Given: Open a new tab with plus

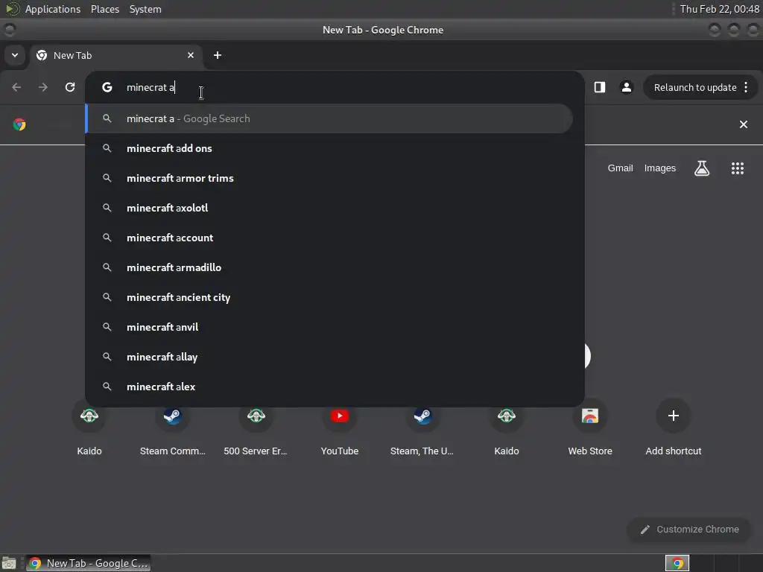Looking at the screenshot, I should pos(218,55).
